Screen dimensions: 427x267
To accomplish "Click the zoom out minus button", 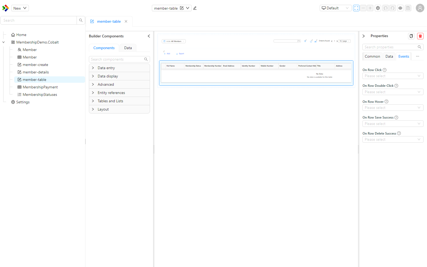I will coord(363,8).
